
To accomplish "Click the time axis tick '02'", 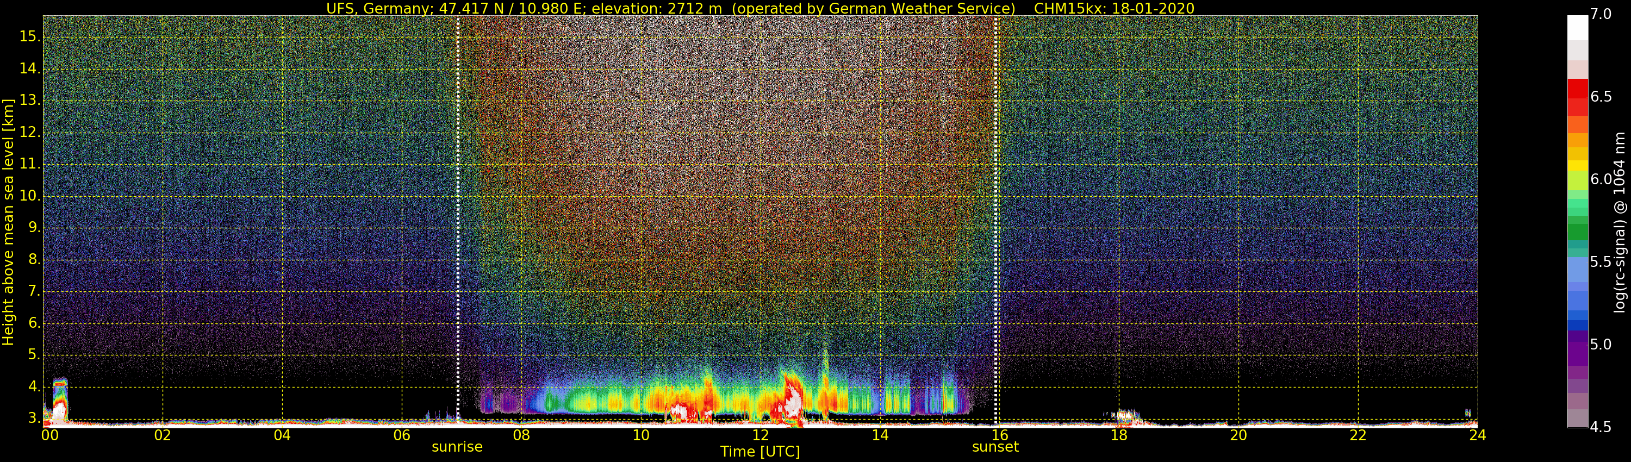I will click(x=163, y=435).
